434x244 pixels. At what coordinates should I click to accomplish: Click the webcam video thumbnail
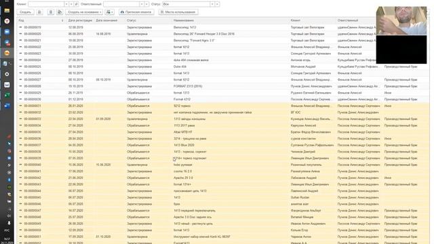pos(401,21)
